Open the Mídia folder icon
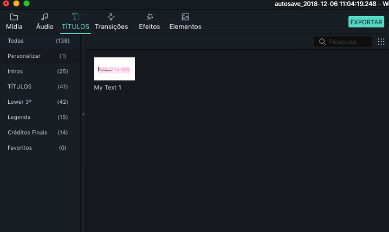The width and height of the screenshot is (389, 232). (x=14, y=17)
